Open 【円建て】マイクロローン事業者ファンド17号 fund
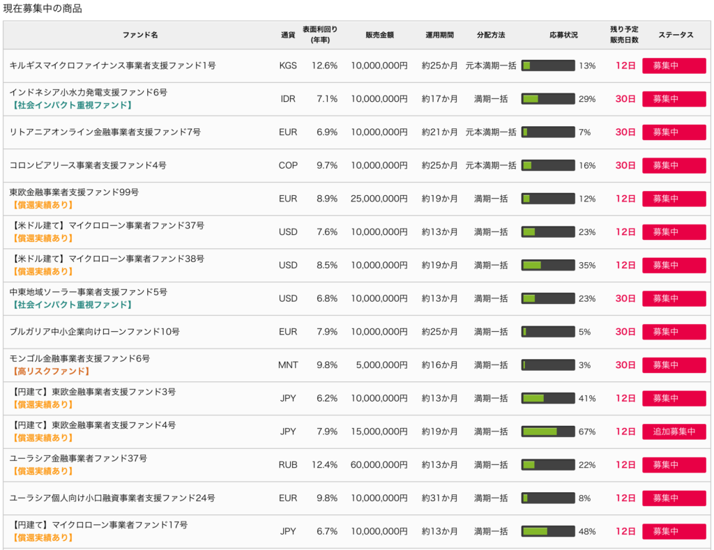Screen dimensions: 714x550 click(99, 524)
